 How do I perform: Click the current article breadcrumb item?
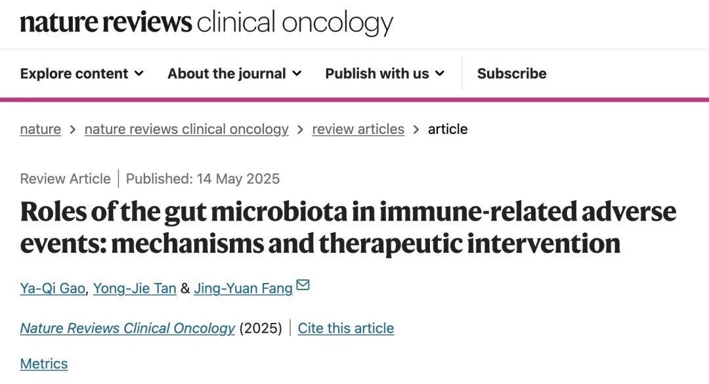448,129
